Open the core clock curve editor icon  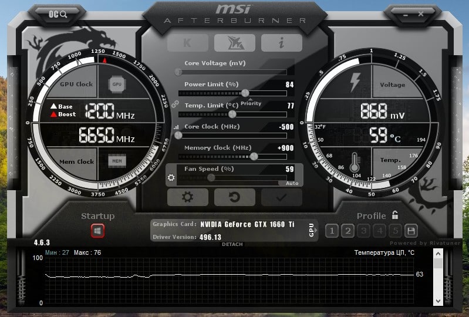click(176, 127)
